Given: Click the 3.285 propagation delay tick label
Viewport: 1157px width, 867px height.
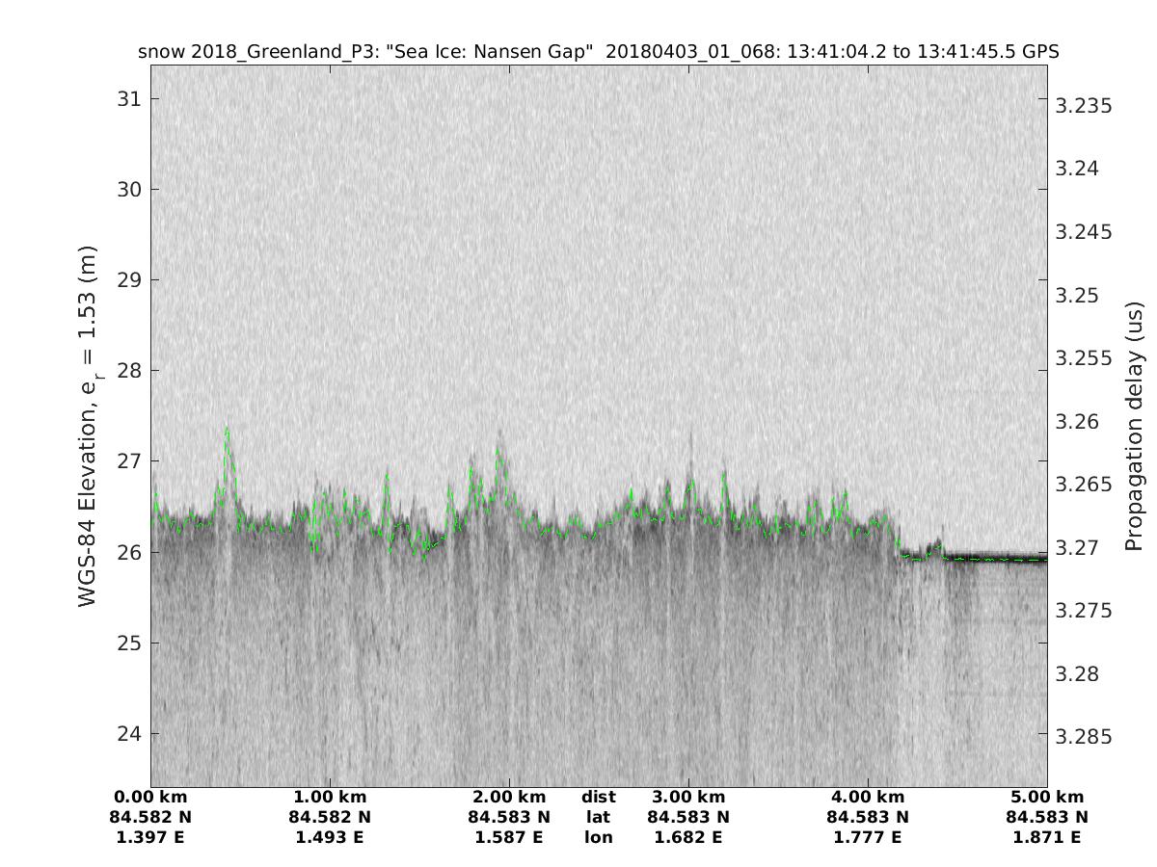Looking at the screenshot, I should click(1084, 737).
